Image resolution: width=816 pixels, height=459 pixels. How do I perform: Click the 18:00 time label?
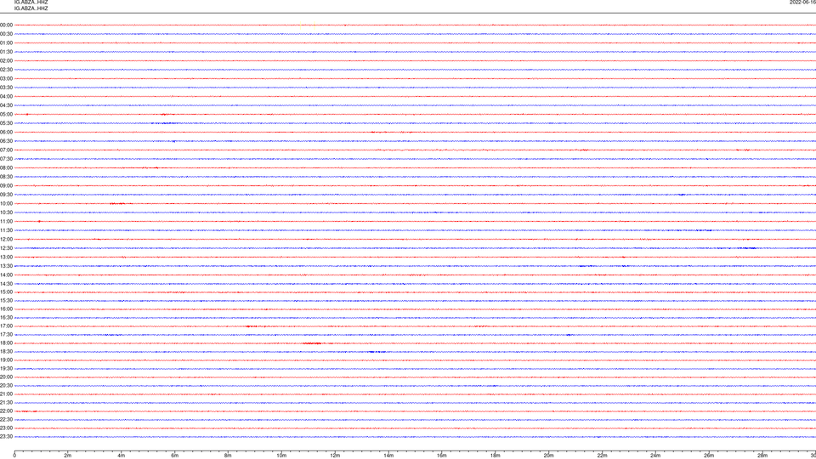[6, 343]
